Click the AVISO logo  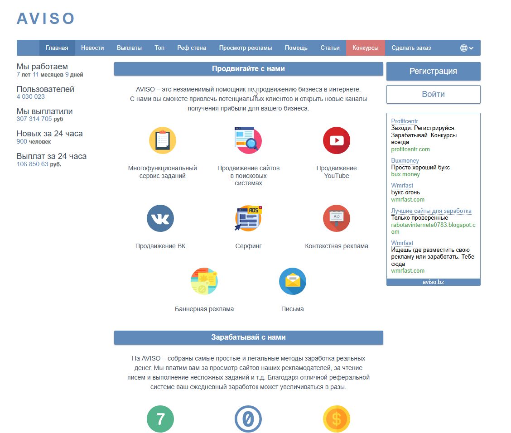coord(46,19)
